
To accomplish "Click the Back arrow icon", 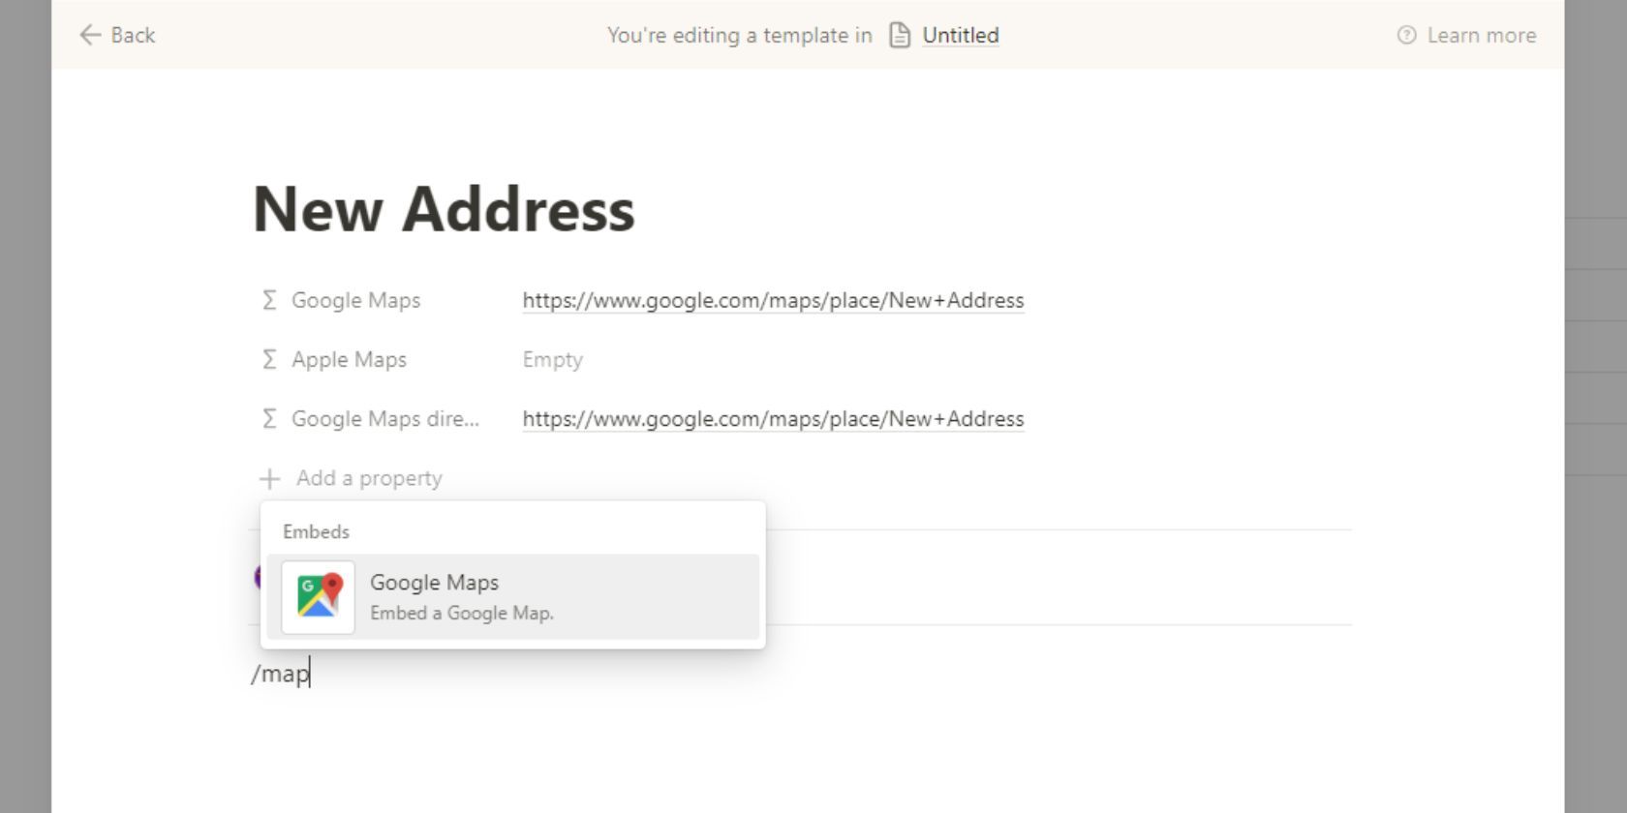I will coord(90,36).
